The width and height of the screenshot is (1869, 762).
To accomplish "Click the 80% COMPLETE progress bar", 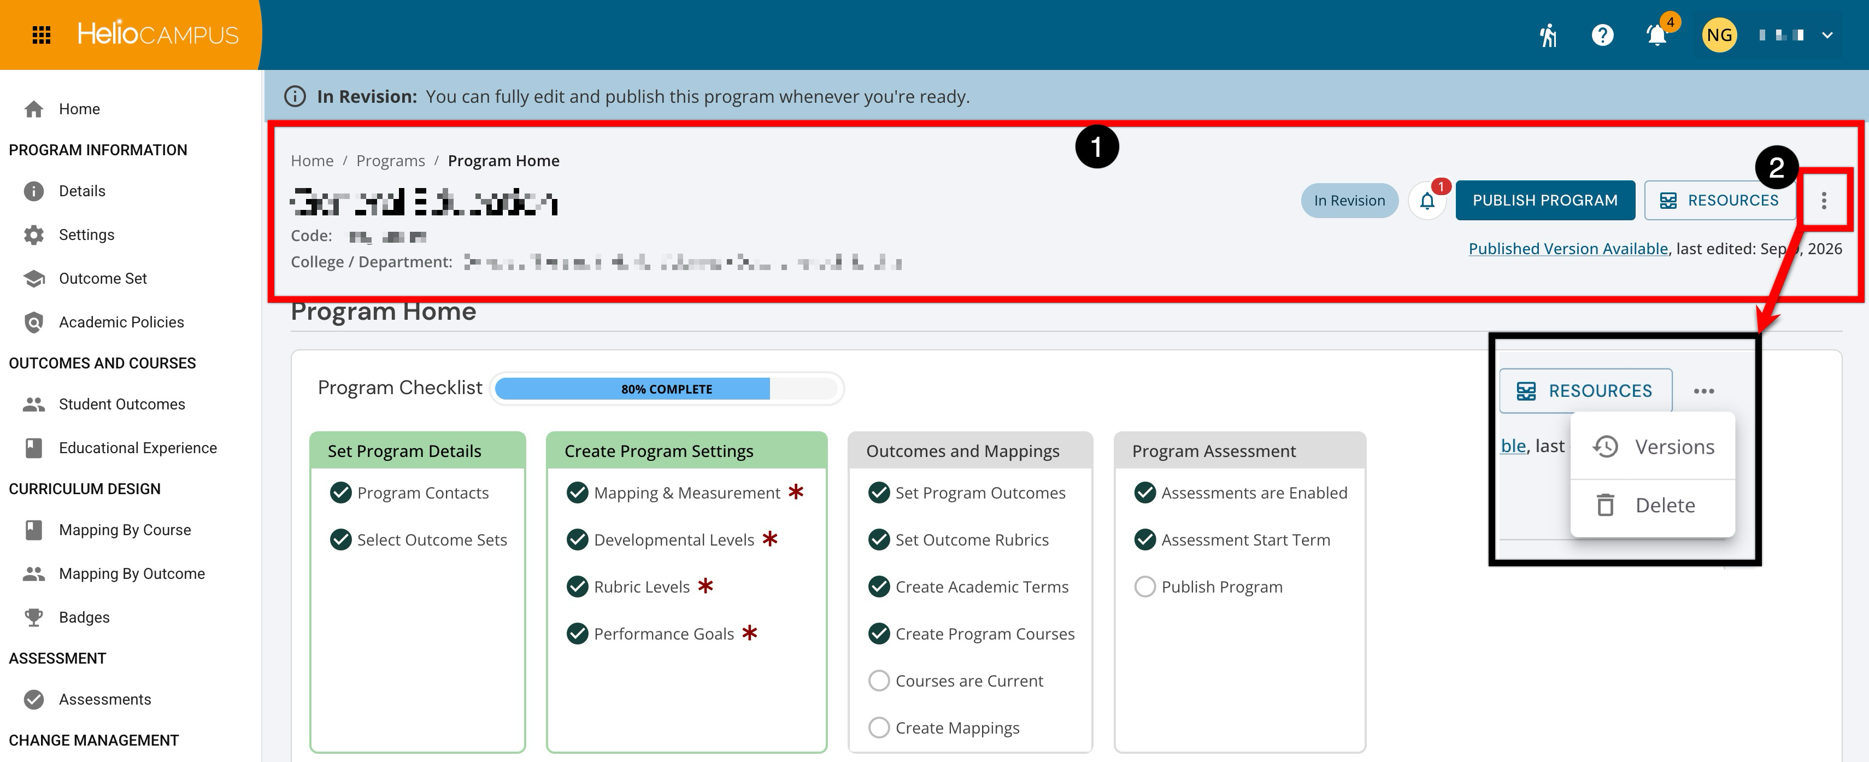I will [666, 388].
